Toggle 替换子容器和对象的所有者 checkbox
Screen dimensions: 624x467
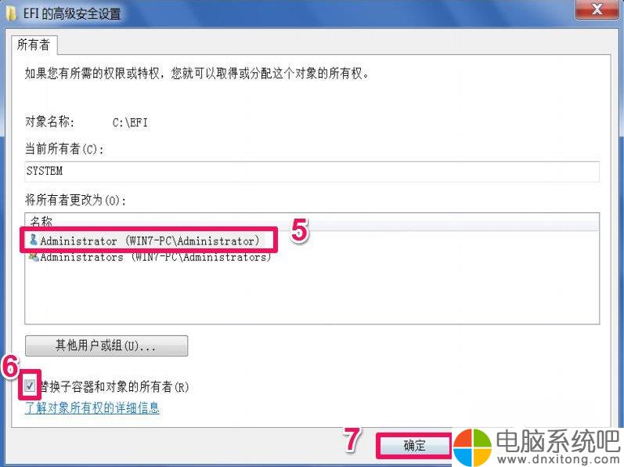30,386
